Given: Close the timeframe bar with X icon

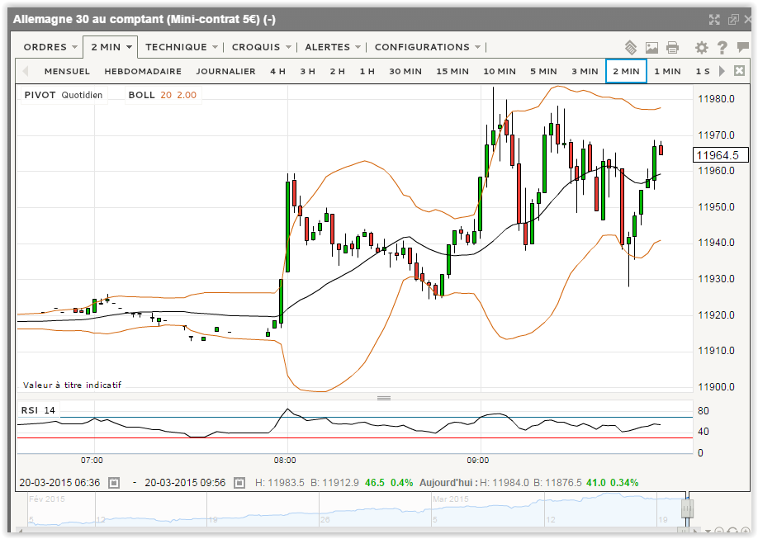Looking at the screenshot, I should pyautogui.click(x=739, y=71).
